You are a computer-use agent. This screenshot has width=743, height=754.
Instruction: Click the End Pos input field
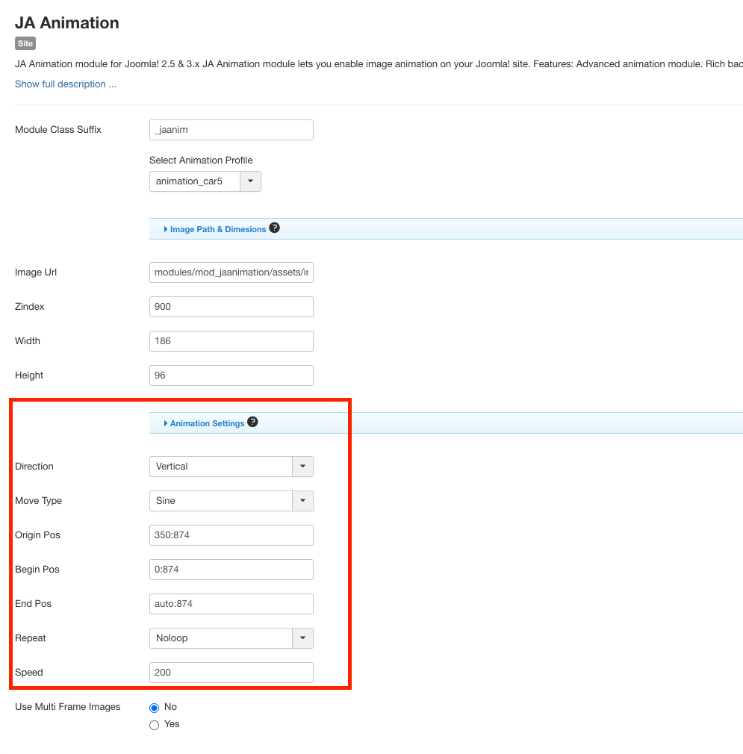tap(231, 604)
